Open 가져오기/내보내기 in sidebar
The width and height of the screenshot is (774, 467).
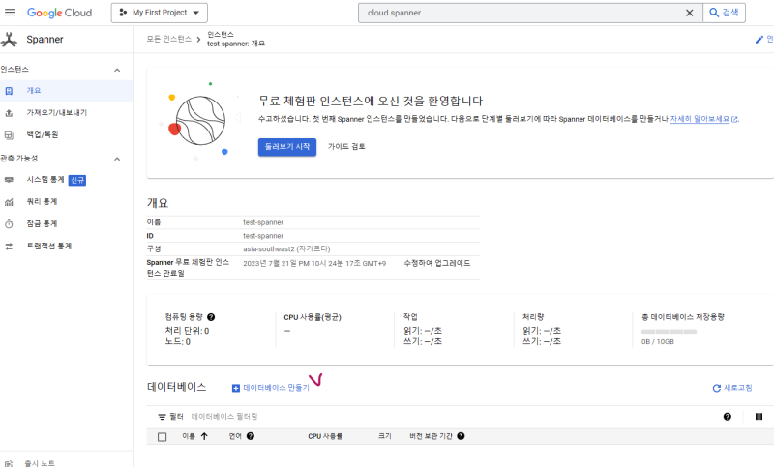[56, 112]
